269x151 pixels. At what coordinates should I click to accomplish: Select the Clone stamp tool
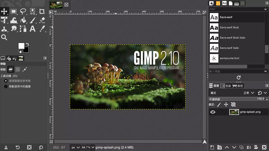click(x=4, y=29)
